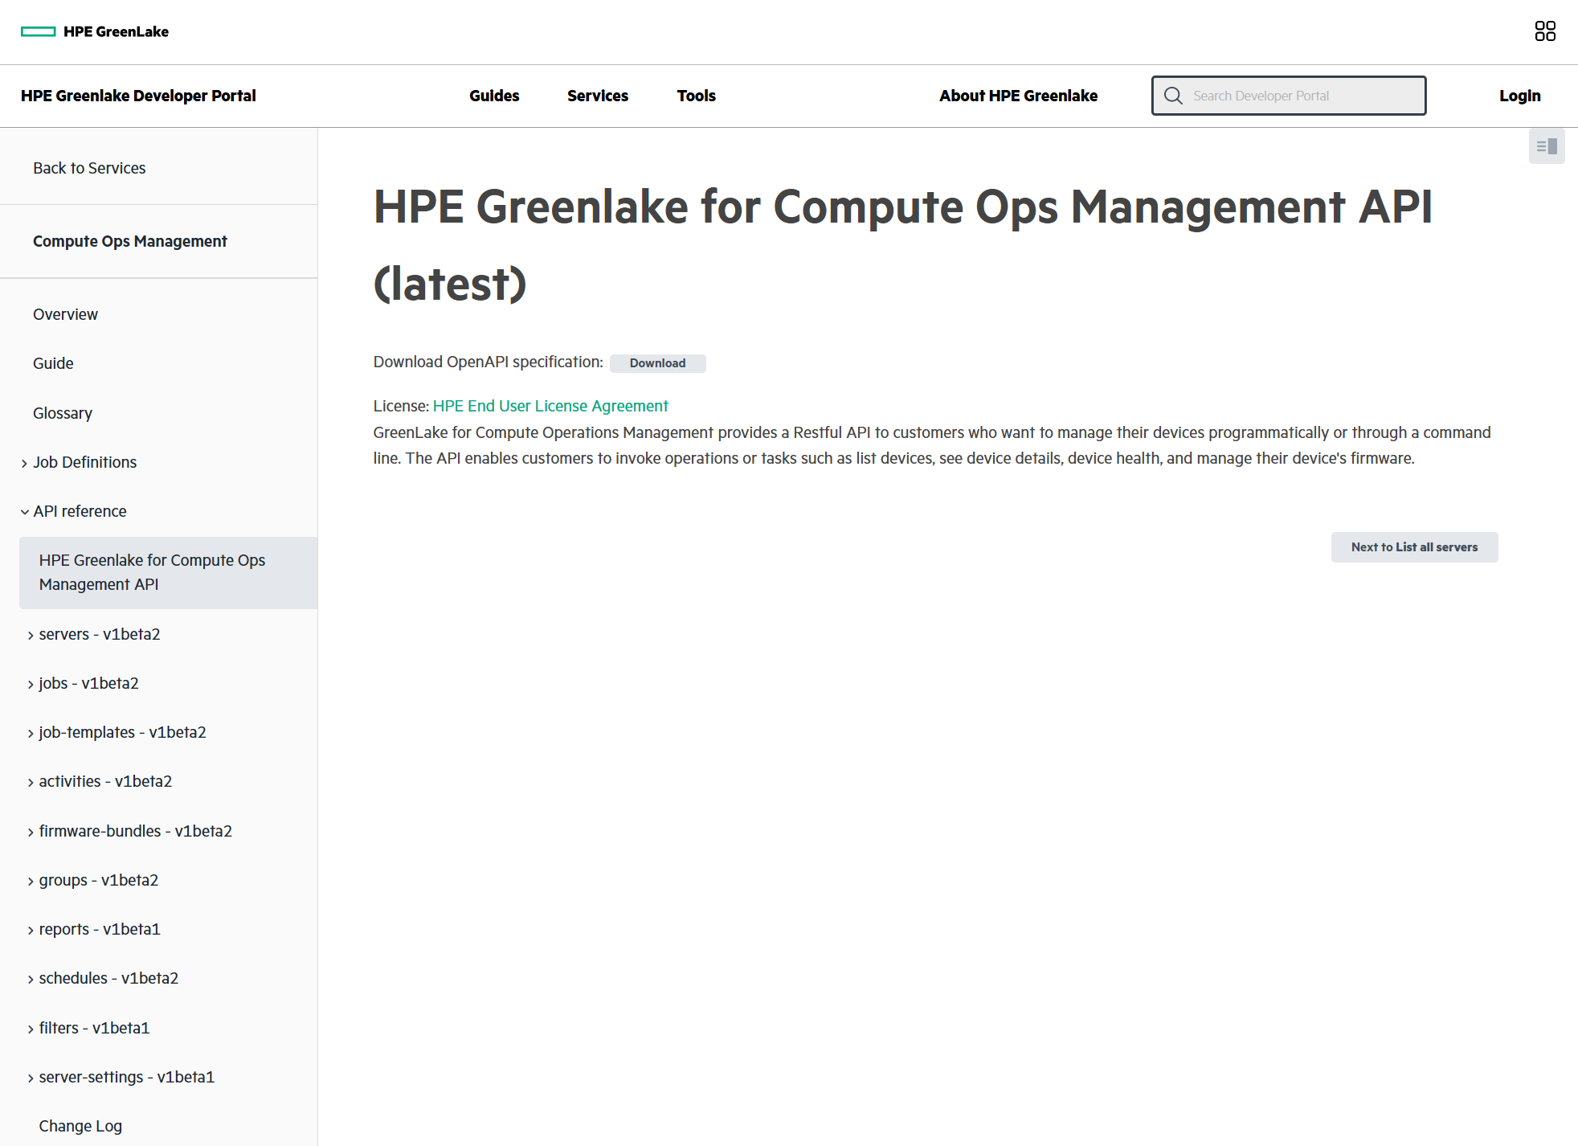This screenshot has height=1146, width=1578.
Task: Go to HPE Greenlake Developer Portal home
Action: tap(138, 96)
